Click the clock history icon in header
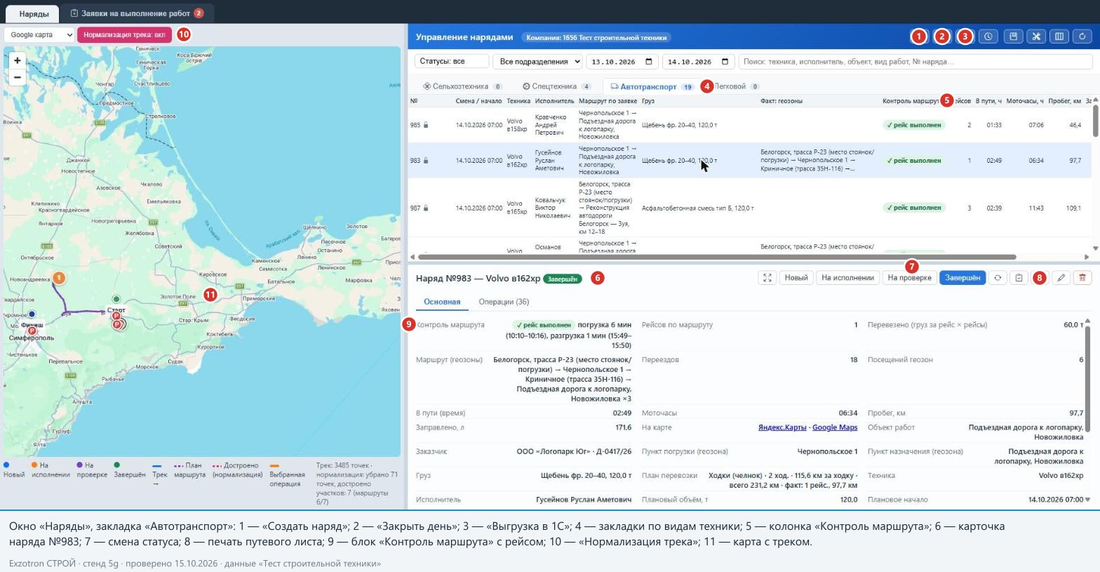The height and width of the screenshot is (572, 1100). (x=988, y=36)
